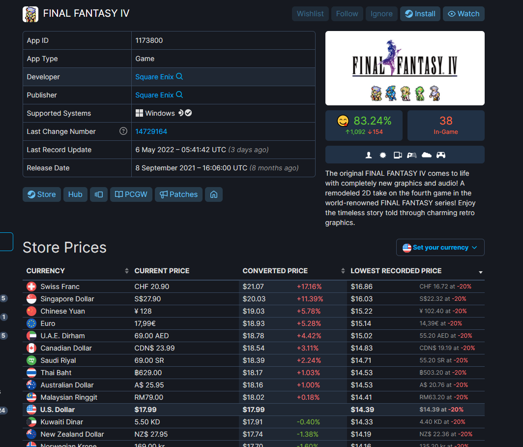Click the 83.24% review score box
523x447 pixels.
coord(364,125)
